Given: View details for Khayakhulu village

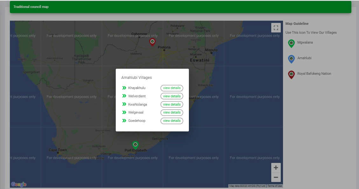Looking at the screenshot, I should point(172,88).
